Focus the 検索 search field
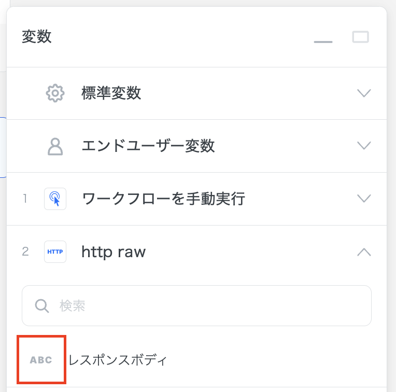 click(x=207, y=306)
